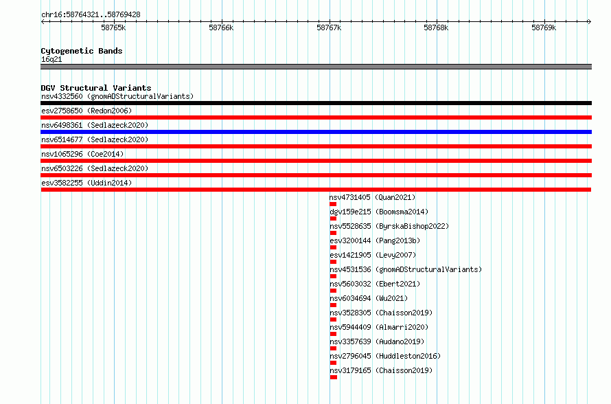Click the 16q21 band label
The height and width of the screenshot is (404, 611).
coord(51,59)
